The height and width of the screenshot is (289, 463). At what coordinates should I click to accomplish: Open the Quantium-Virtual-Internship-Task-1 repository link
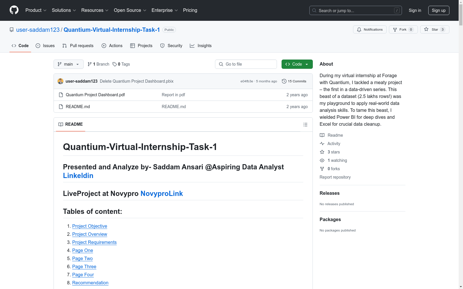pyautogui.click(x=112, y=30)
